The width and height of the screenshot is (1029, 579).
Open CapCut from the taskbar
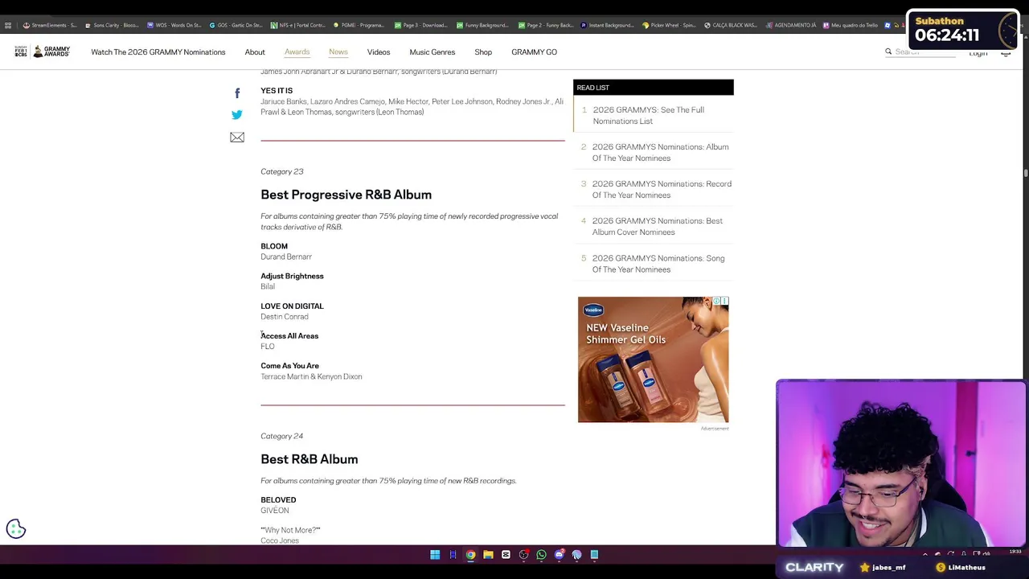(x=506, y=554)
